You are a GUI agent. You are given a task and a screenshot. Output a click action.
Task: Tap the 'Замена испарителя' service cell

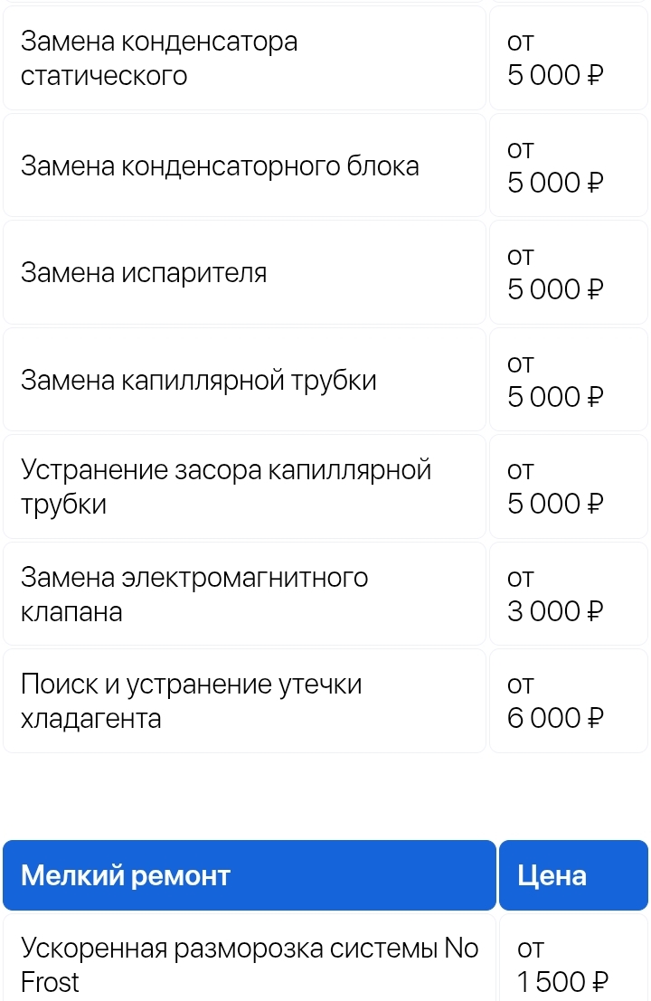point(244,273)
